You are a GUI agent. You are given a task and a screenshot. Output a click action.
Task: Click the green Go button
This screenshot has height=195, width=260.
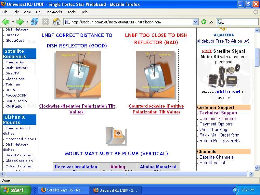(207, 22)
